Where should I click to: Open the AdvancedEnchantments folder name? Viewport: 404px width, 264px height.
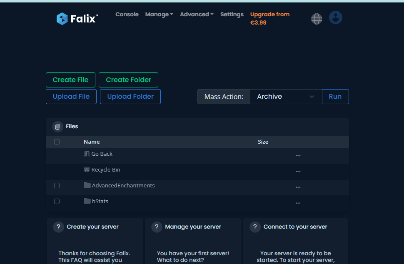[x=123, y=185]
